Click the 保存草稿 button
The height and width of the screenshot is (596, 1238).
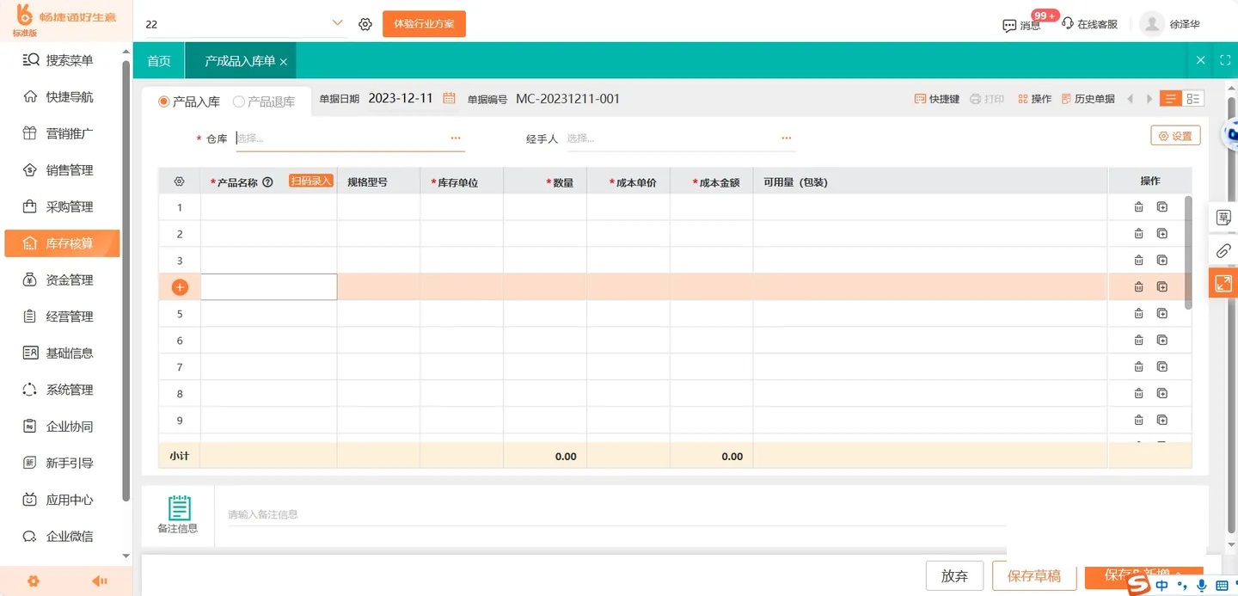[1033, 576]
